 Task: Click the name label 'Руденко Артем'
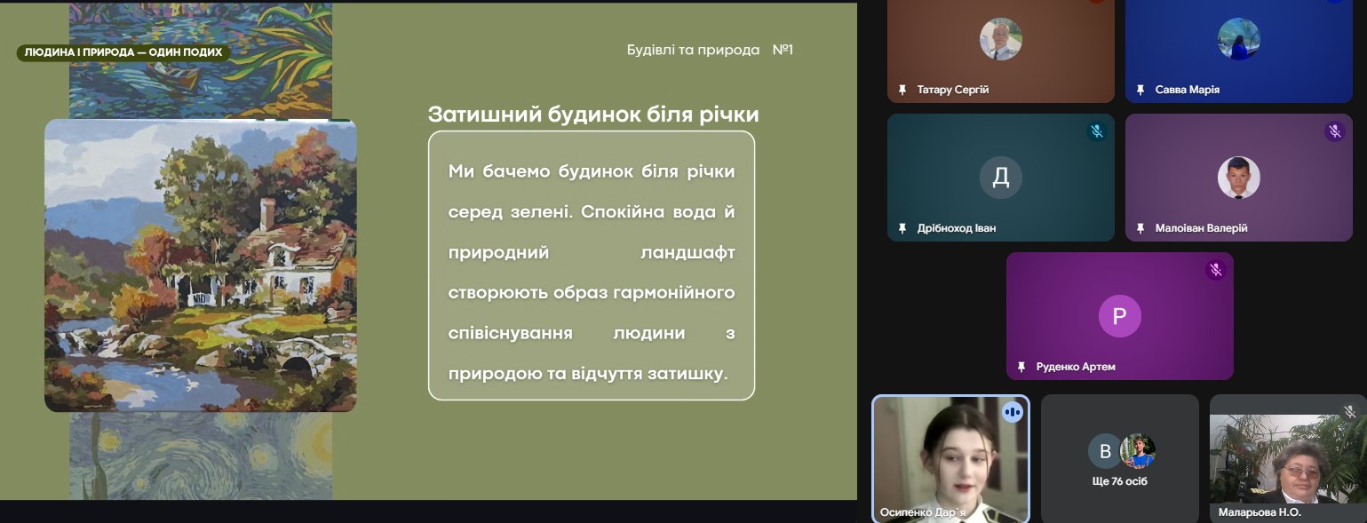[x=1076, y=367]
